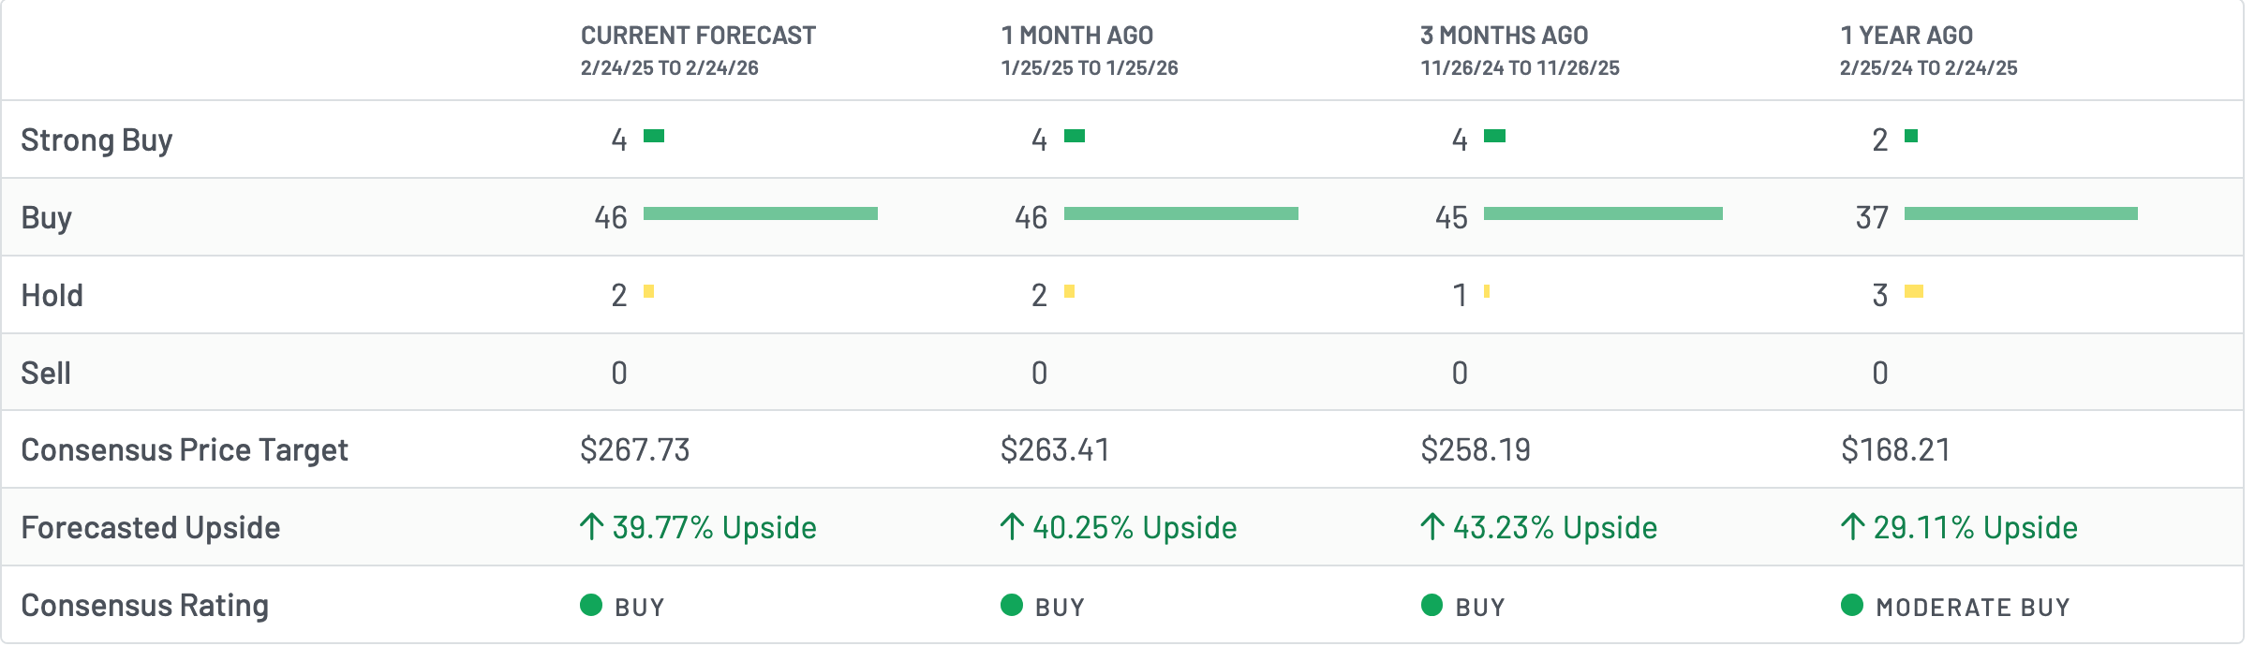Click the 3 months ago Strong Buy count 4
2255x646 pixels.
click(x=1460, y=139)
